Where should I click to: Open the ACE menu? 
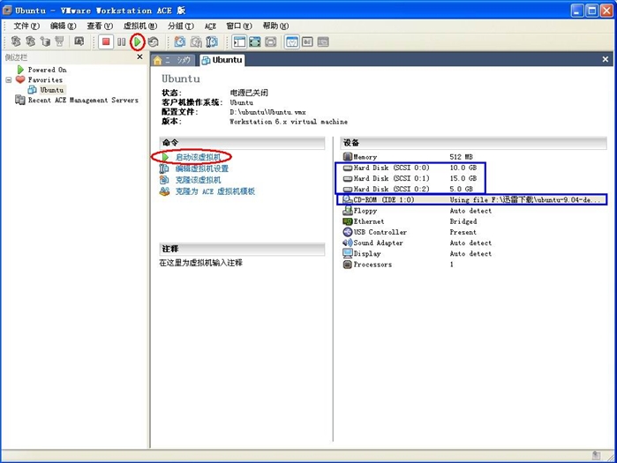[210, 26]
